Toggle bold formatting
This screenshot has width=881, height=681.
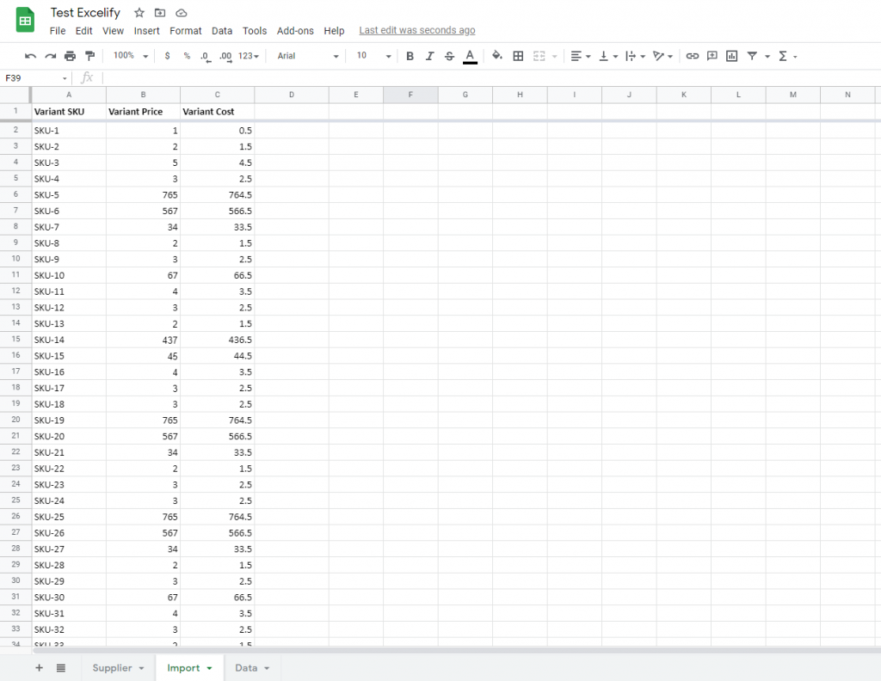point(410,55)
